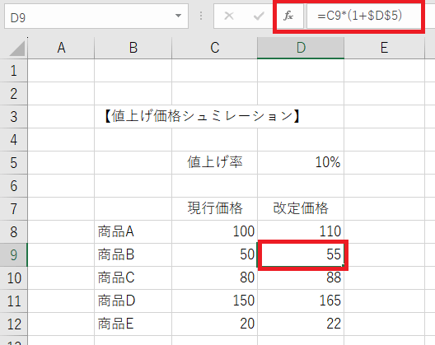Select column E header

pyautogui.click(x=384, y=48)
